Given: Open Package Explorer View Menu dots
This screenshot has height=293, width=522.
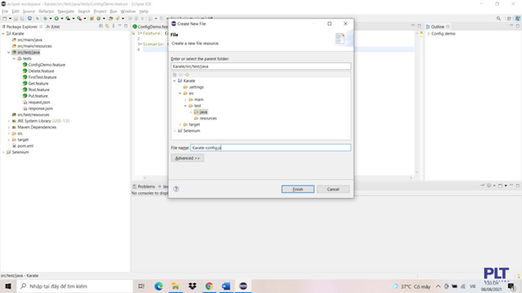Looking at the screenshot, I should [x=113, y=27].
